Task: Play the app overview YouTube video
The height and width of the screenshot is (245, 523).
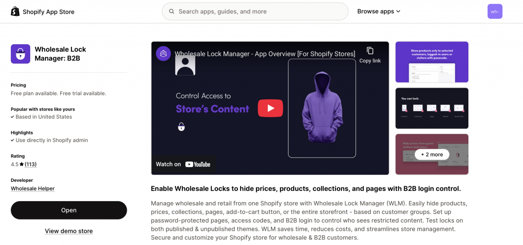Action: [x=270, y=108]
